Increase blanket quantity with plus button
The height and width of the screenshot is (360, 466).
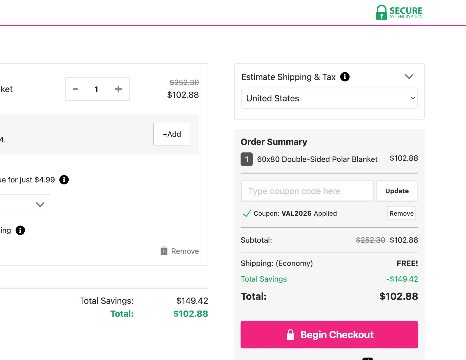coord(118,89)
